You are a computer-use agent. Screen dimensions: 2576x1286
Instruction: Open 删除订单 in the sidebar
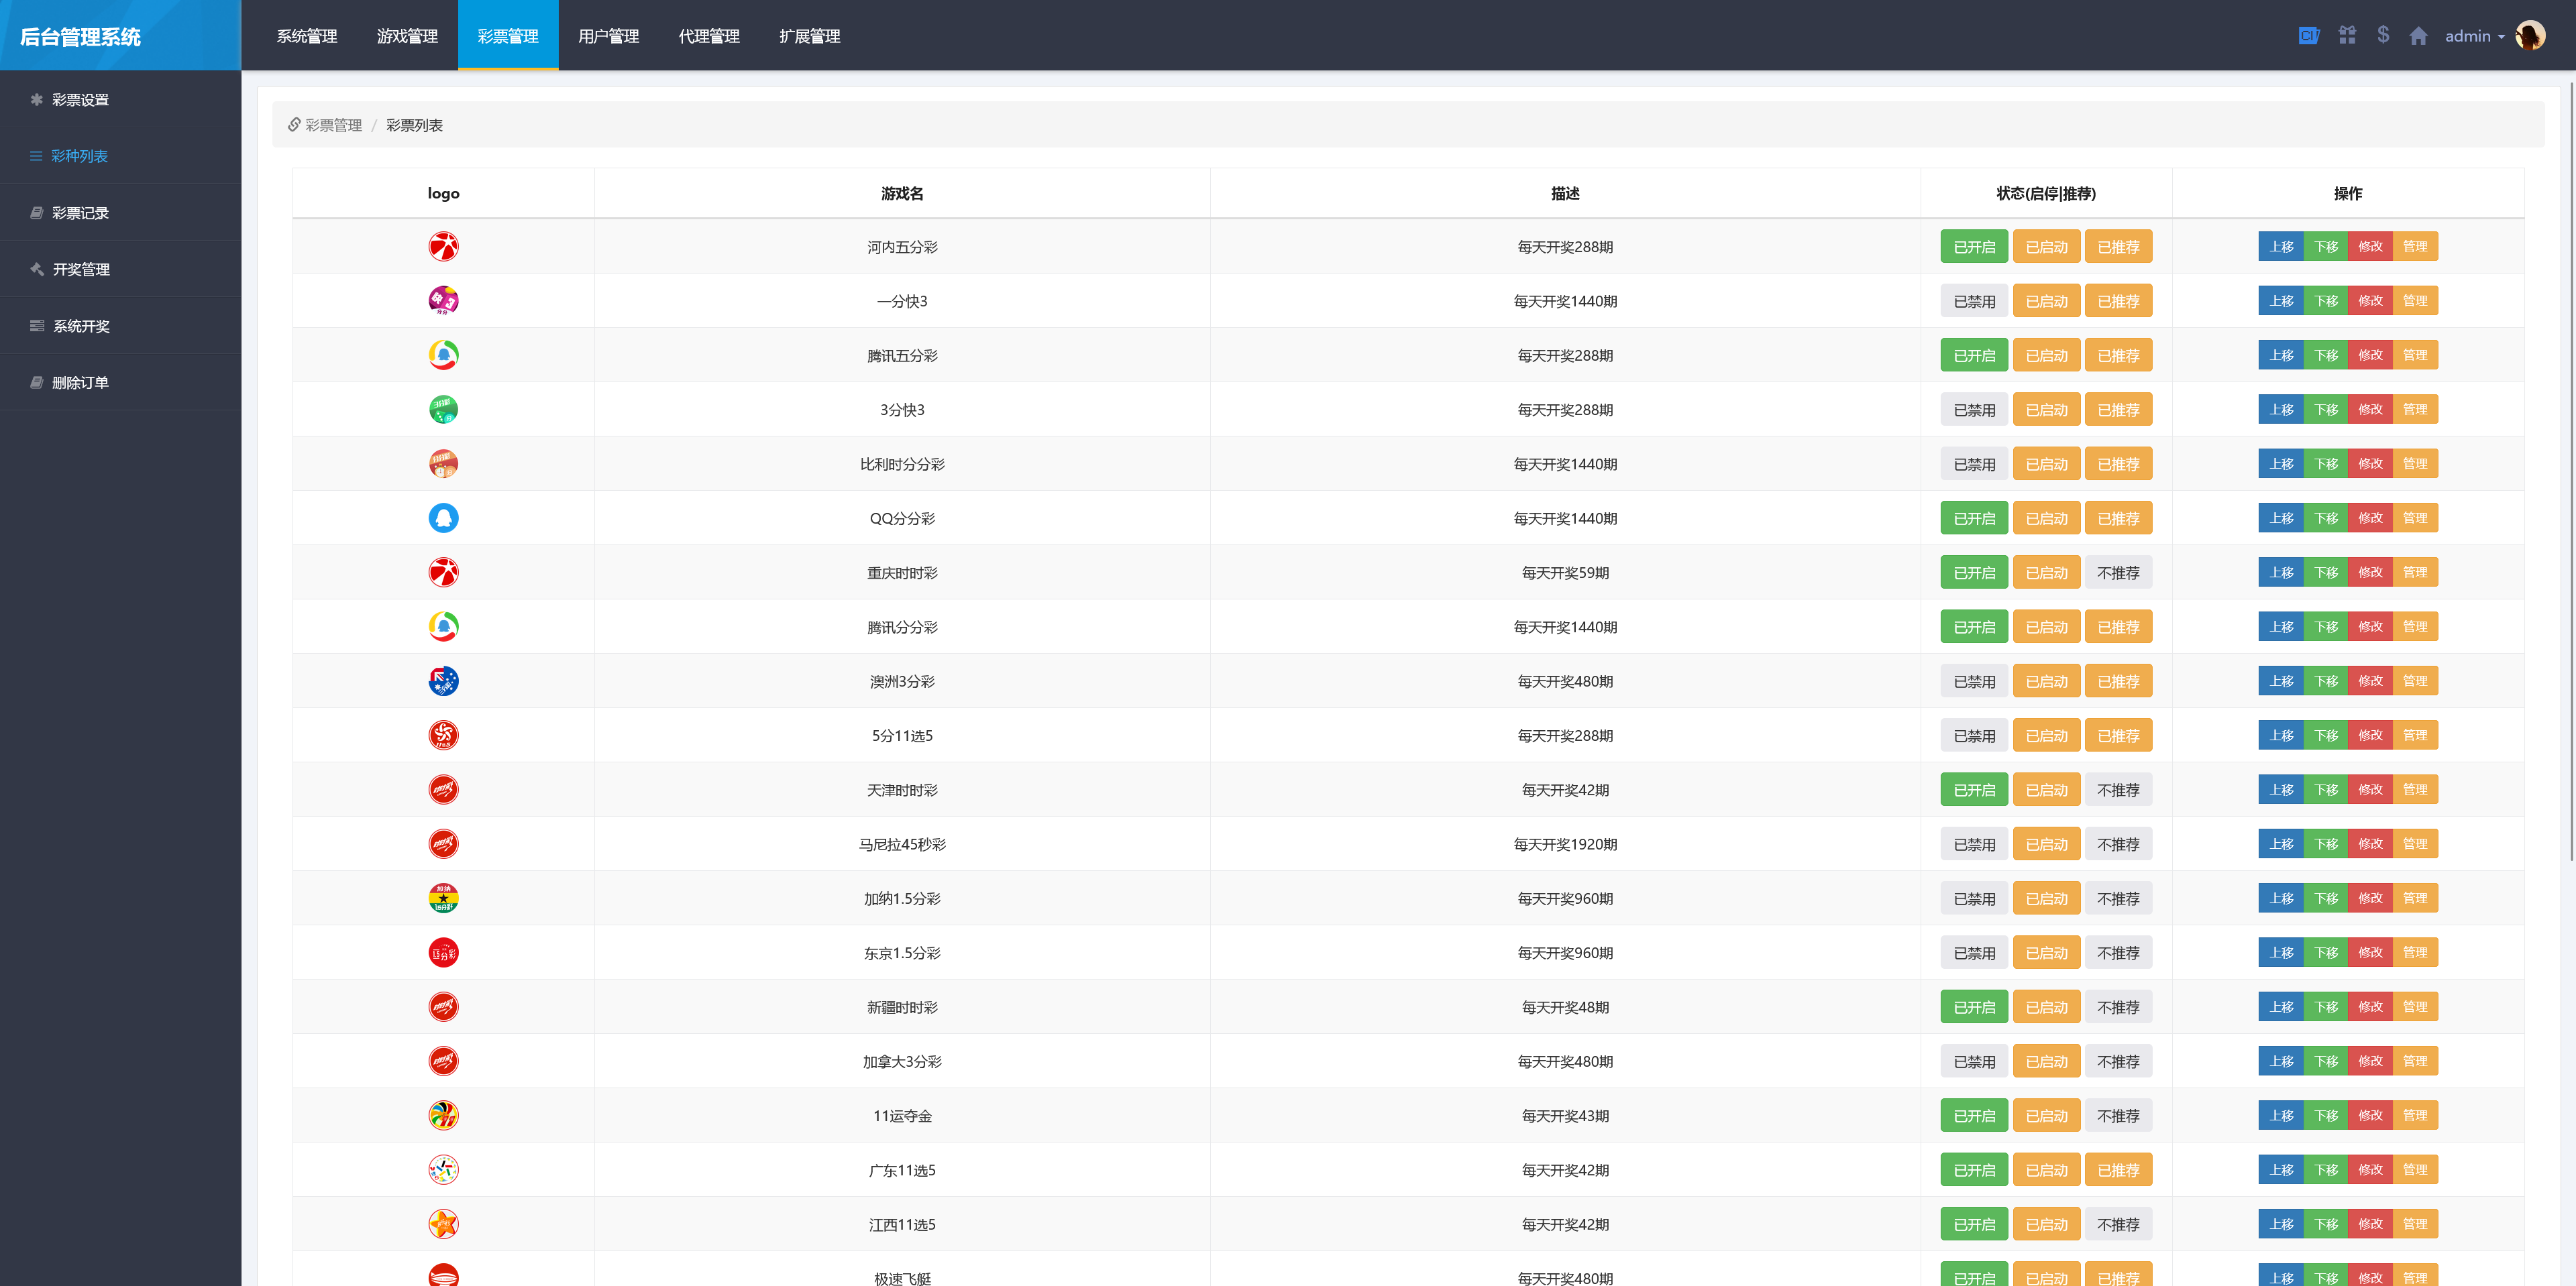pos(120,382)
